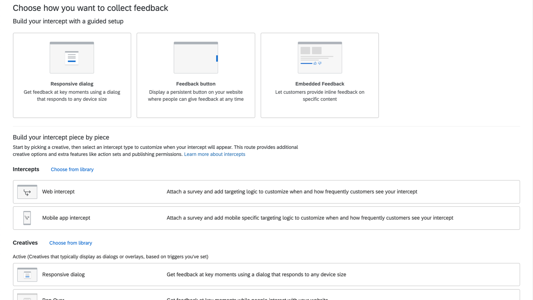Select Responsive dialog row label under Creatives
This screenshot has width=533, height=300.
tap(63, 275)
